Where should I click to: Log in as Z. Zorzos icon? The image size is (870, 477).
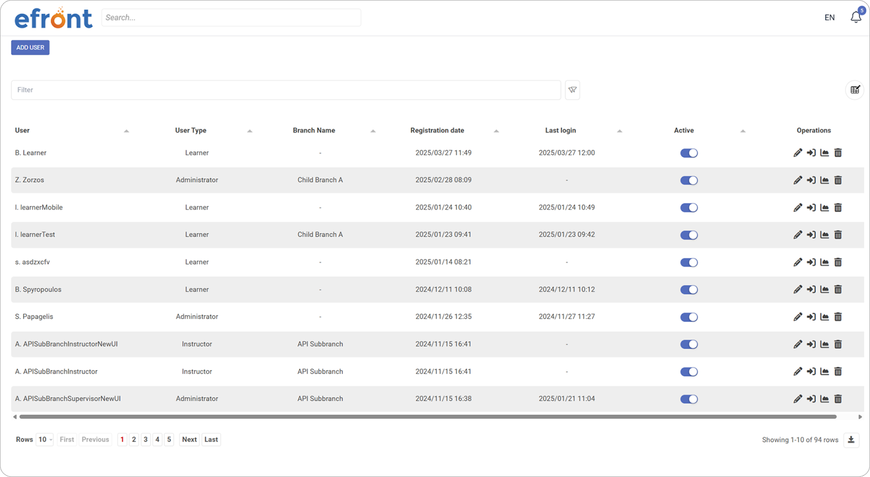(x=811, y=180)
